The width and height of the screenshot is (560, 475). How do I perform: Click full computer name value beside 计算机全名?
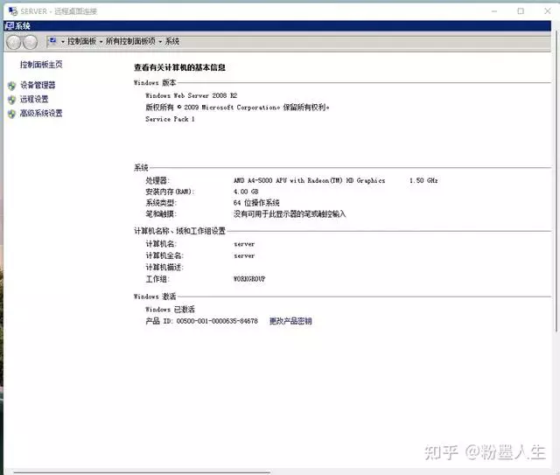point(244,256)
